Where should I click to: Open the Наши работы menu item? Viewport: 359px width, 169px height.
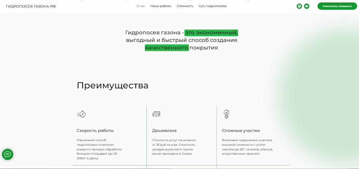(x=161, y=6)
